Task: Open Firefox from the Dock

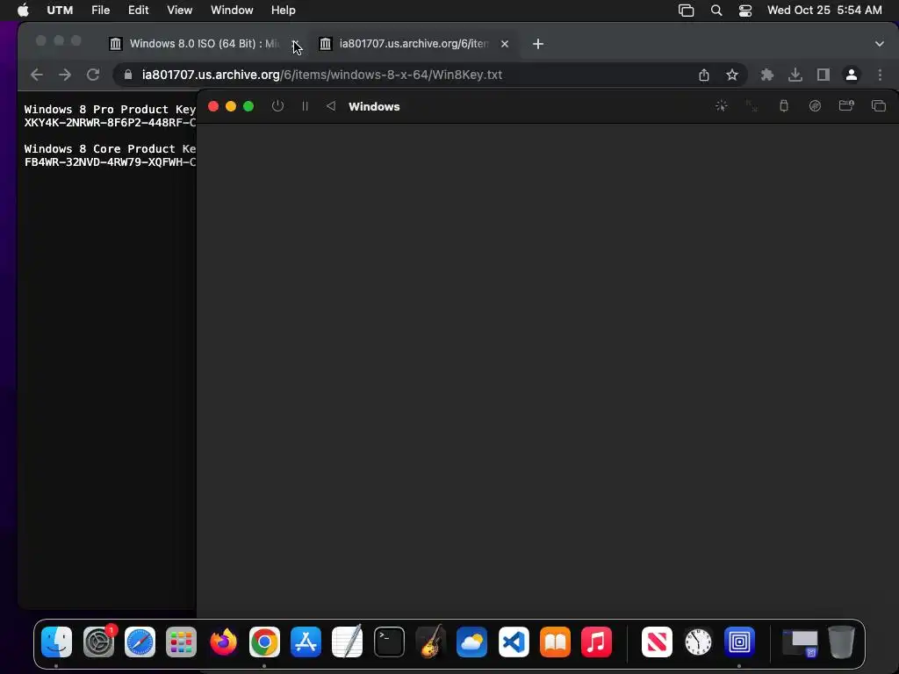Action: 223,642
